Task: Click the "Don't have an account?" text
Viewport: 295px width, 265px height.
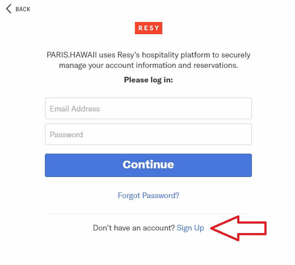Action: pyautogui.click(x=134, y=228)
